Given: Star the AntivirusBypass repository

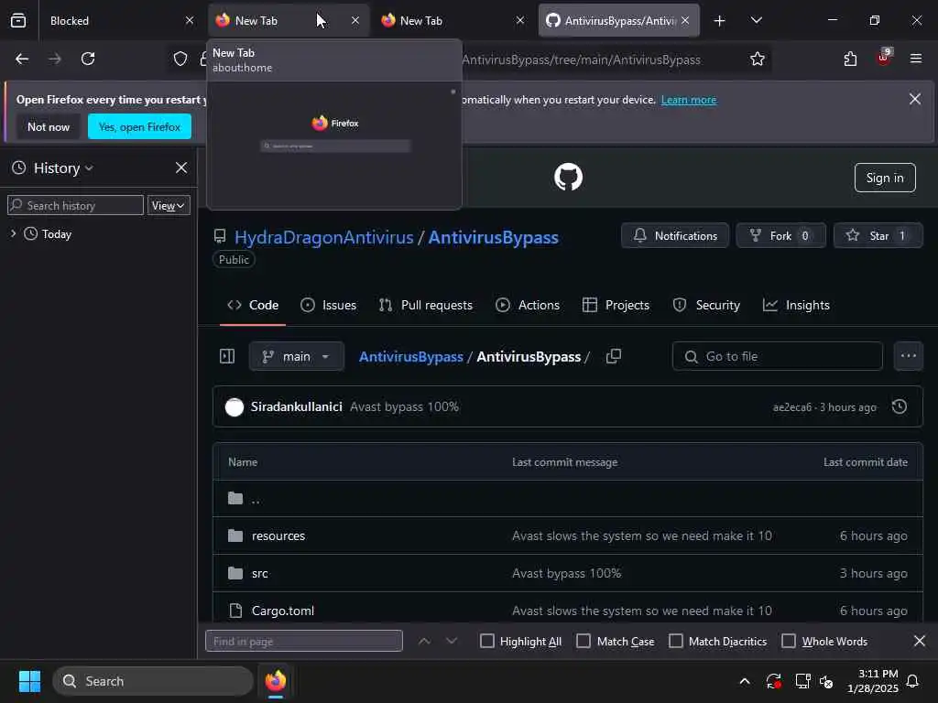Looking at the screenshot, I should coord(878,235).
